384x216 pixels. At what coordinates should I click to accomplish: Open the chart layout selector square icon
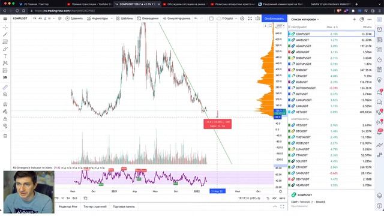211,19
